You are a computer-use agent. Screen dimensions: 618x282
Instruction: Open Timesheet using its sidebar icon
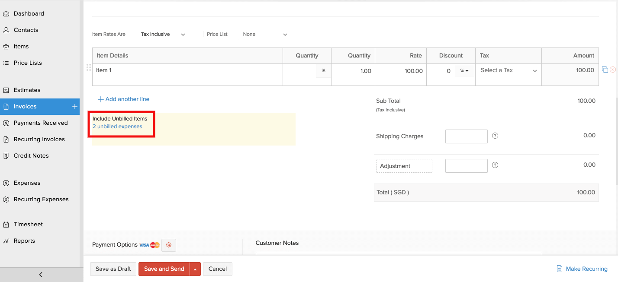6,224
